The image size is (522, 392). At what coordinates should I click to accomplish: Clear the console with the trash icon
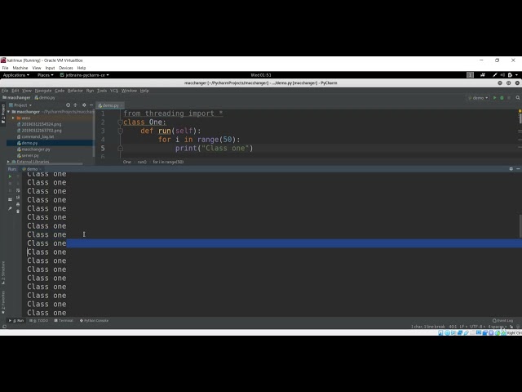18,212
